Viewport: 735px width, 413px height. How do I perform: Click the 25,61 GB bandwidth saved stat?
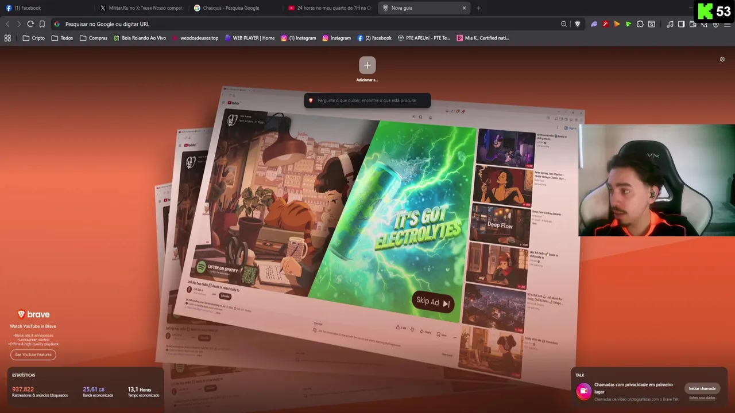click(x=98, y=391)
